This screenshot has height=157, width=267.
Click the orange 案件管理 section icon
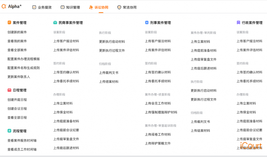click(x=9, y=23)
